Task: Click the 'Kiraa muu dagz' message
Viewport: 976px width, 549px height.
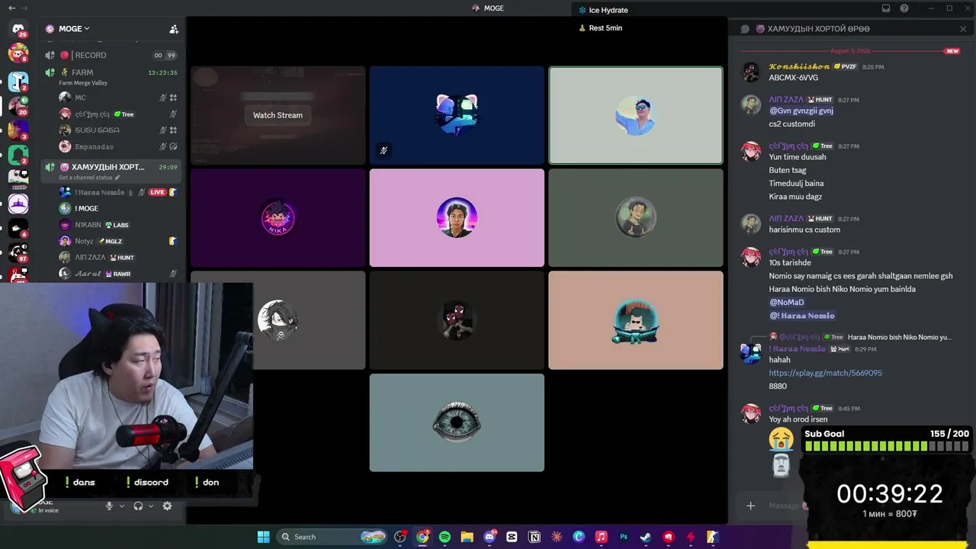Action: point(795,197)
